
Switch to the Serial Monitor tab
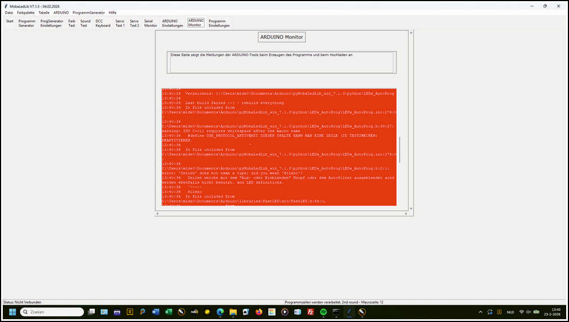(x=150, y=23)
